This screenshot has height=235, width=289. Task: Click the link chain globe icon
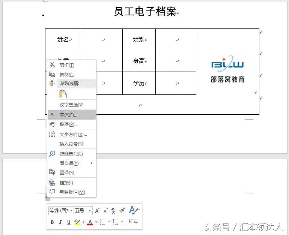pyautogui.click(x=52, y=183)
